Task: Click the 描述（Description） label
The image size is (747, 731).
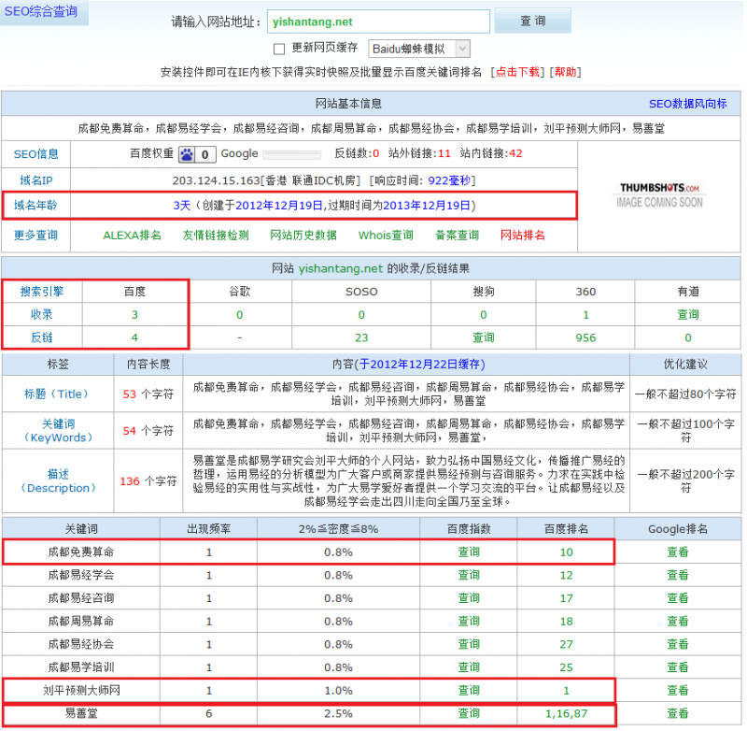Action: coord(58,481)
